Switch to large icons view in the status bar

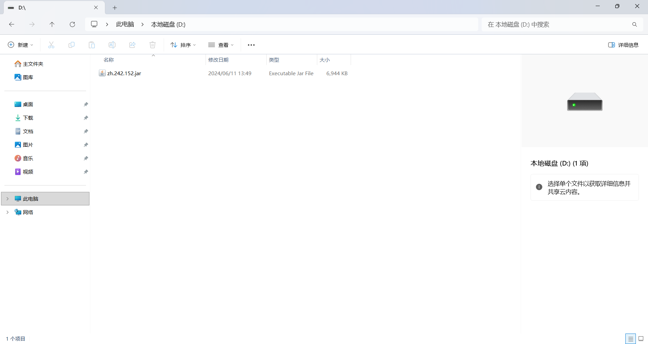click(x=640, y=339)
